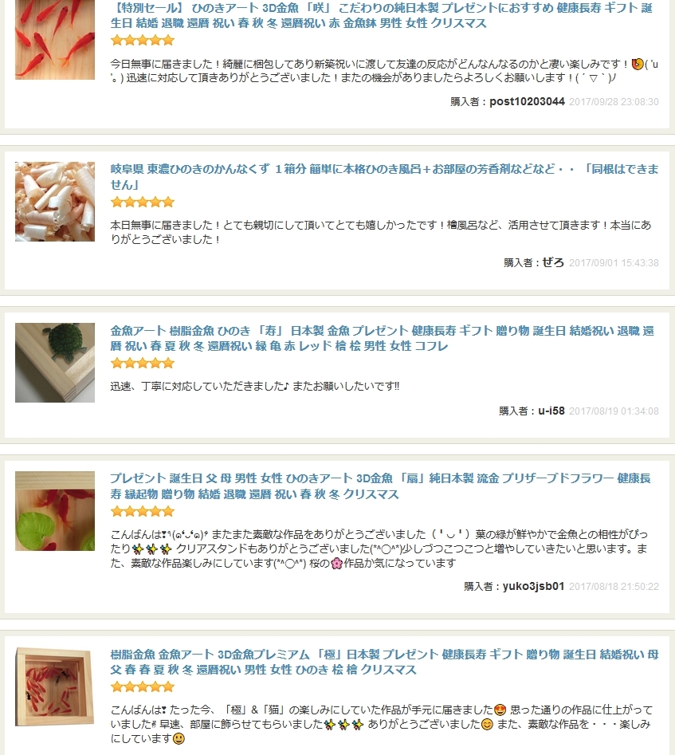This screenshot has width=675, height=755.
Task: Click the star rating under the「扇」product
Action: pos(143,511)
